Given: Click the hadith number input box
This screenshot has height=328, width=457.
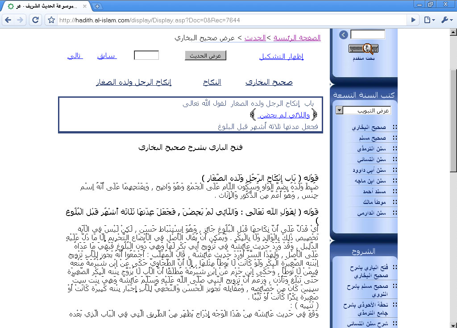Looking at the screenshot, I should [x=146, y=55].
